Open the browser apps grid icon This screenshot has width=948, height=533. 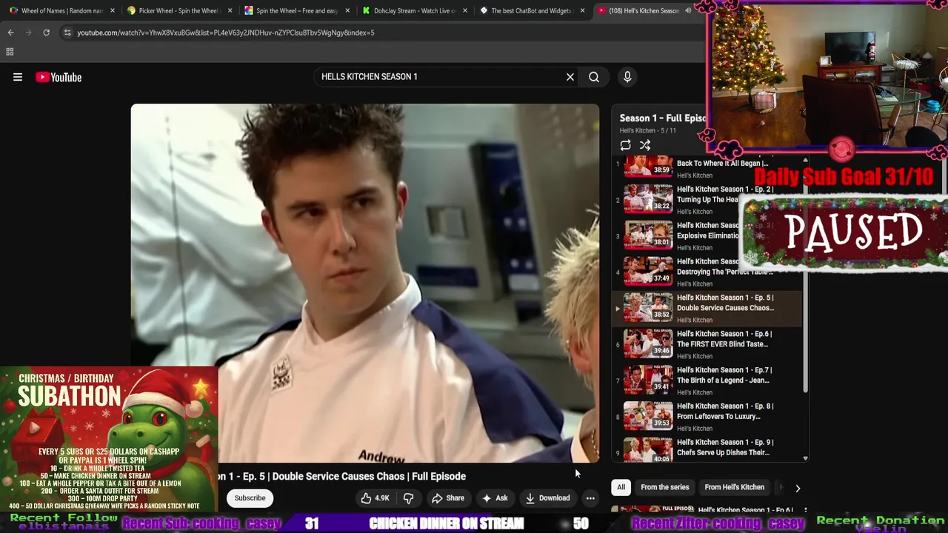[10, 52]
